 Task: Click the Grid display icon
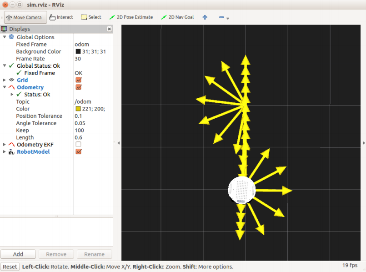click(x=11, y=80)
